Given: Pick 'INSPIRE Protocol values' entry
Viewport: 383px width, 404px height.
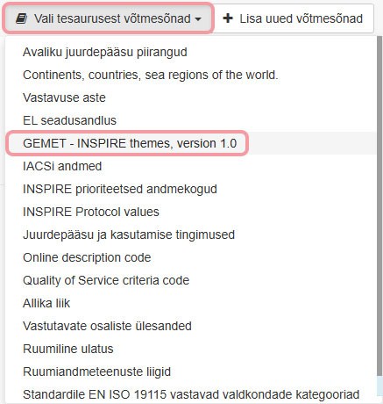Looking at the screenshot, I should [x=91, y=212].
